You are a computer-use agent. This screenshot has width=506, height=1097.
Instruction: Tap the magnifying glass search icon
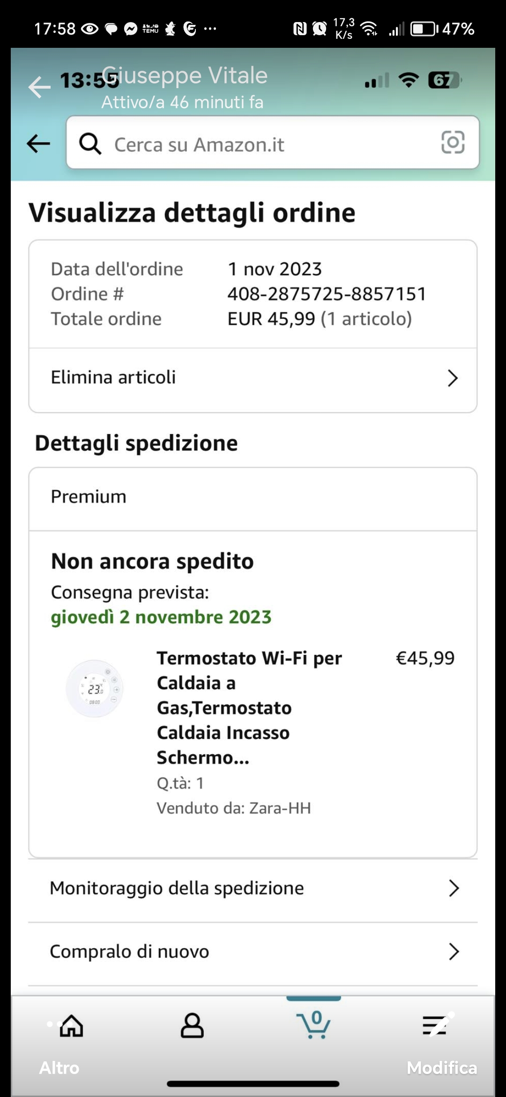pyautogui.click(x=90, y=143)
